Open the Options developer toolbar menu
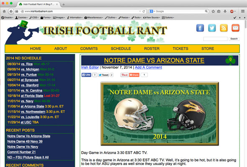Image resolution: width=247 pixels, height=167 pixels. click(168, 18)
